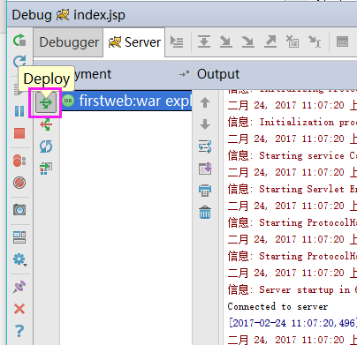Image resolution: width=357 pixels, height=345 pixels.
Task: Toggle the Scroll to End icon
Action: pos(205,169)
